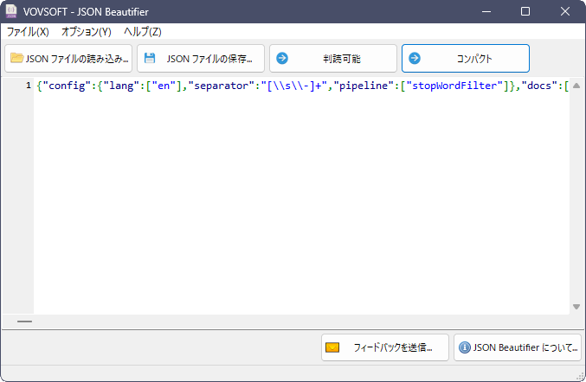Click the blue info icon for JSON Beautifier について
Screen dimensions: 586x382
pos(465,347)
